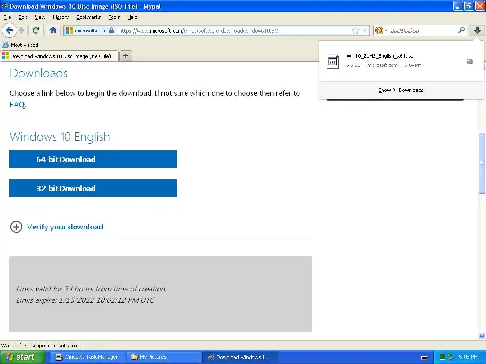Open the File menu

tap(7, 17)
